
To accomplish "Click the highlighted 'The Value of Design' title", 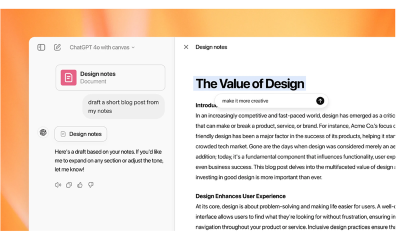I will [250, 84].
